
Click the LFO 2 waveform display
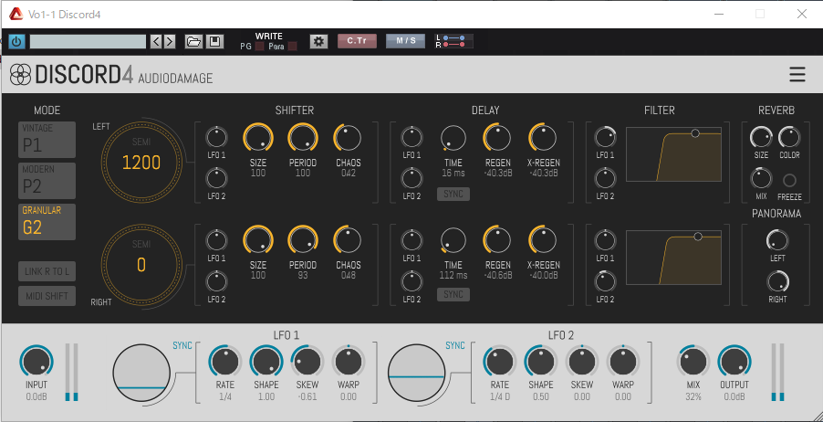click(416, 372)
